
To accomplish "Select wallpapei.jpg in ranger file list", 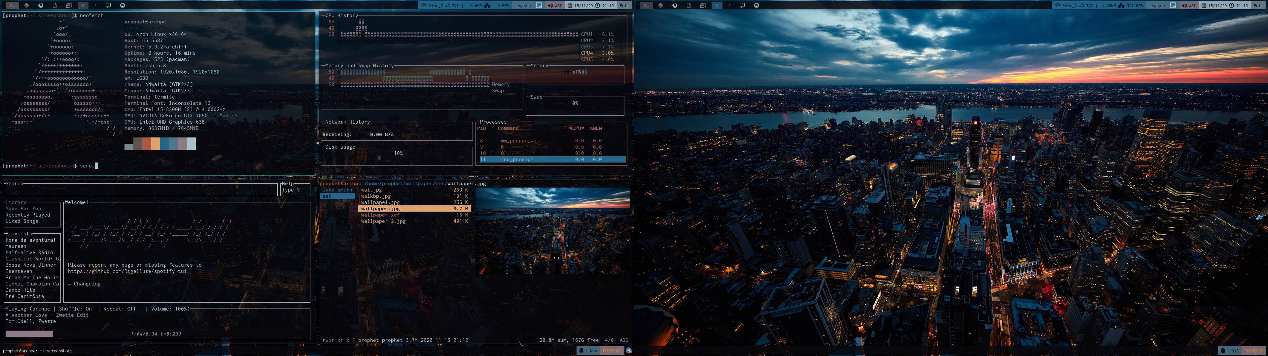I will tap(414, 203).
